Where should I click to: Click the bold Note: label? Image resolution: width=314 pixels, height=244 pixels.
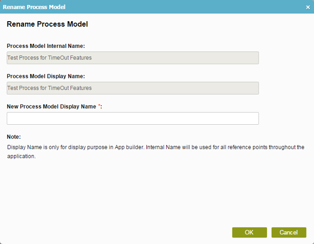click(x=14, y=137)
